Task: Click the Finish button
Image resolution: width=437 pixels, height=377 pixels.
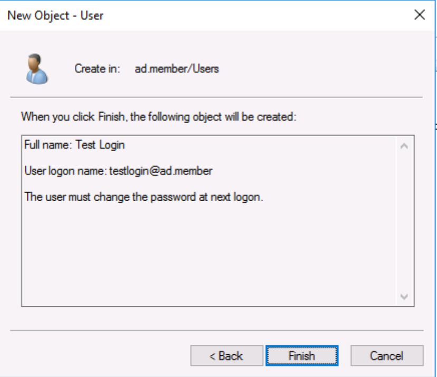Action: tap(301, 356)
